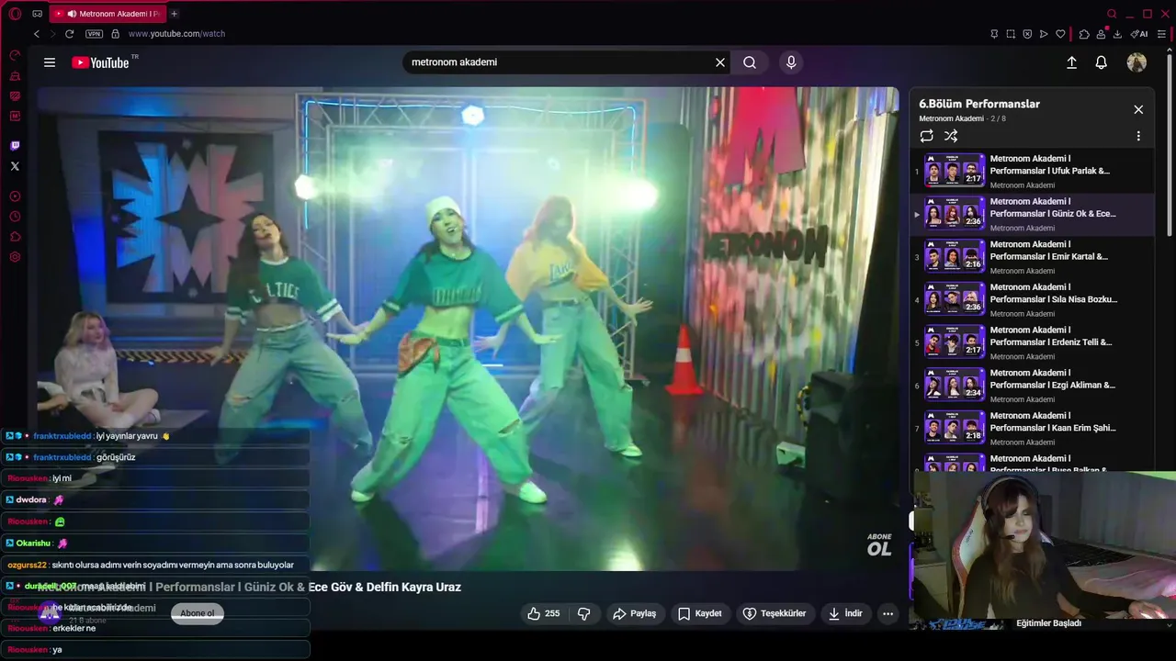Open Easy Setup sliders menu

1161,34
